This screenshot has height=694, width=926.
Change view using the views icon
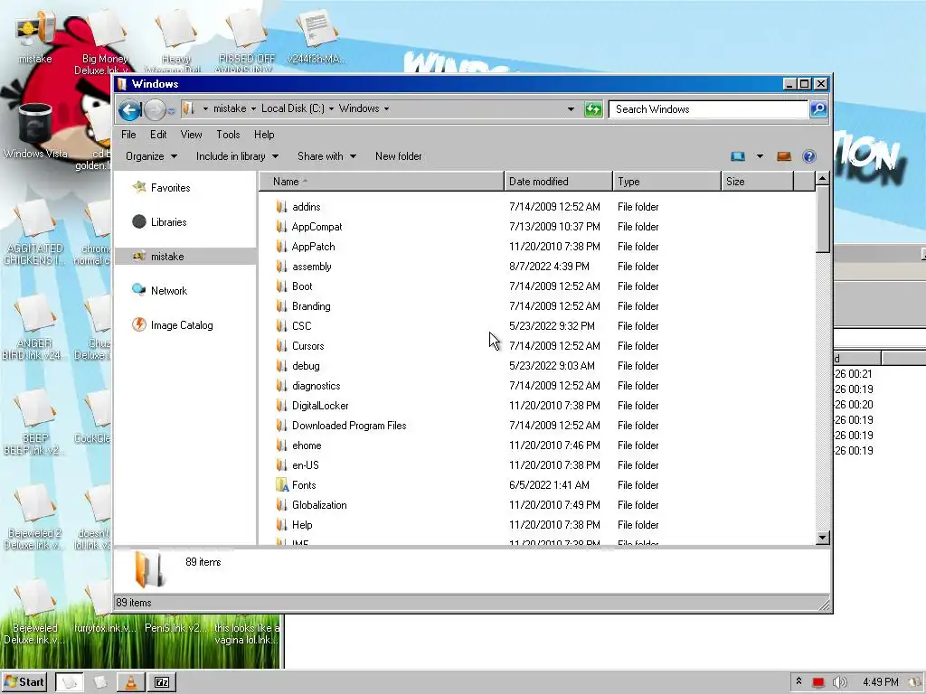(738, 156)
